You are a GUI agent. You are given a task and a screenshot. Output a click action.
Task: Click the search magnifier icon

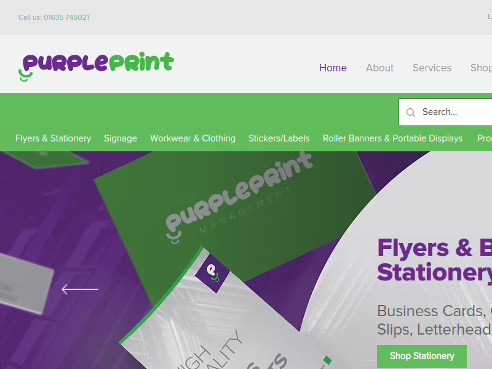point(410,113)
